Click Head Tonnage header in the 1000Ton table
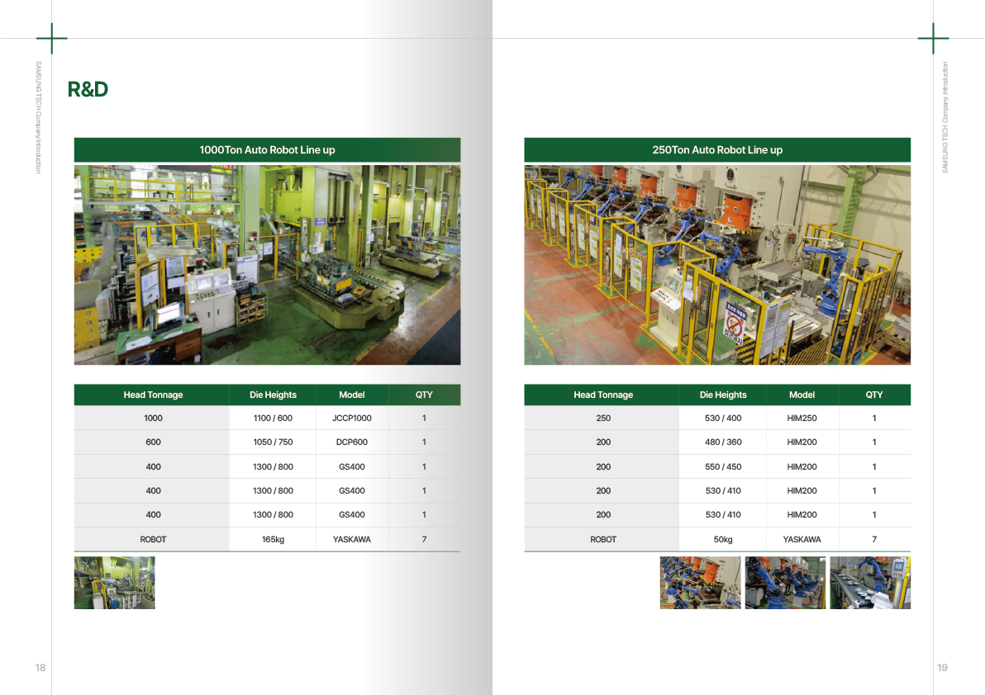The height and width of the screenshot is (695, 985). [x=153, y=395]
